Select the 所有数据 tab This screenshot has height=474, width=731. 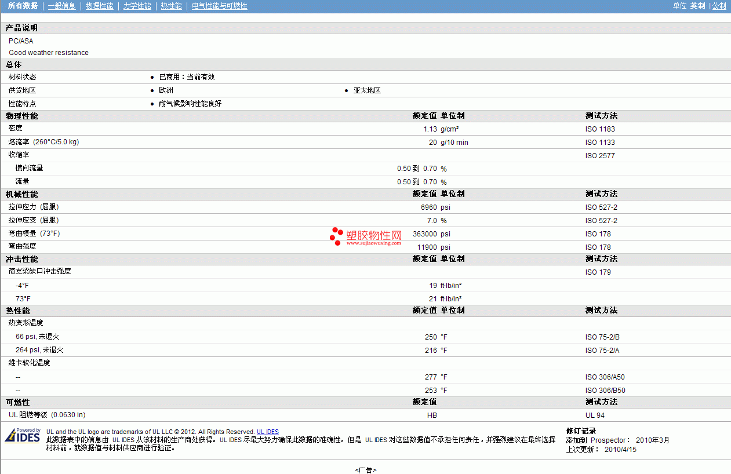click(x=23, y=6)
